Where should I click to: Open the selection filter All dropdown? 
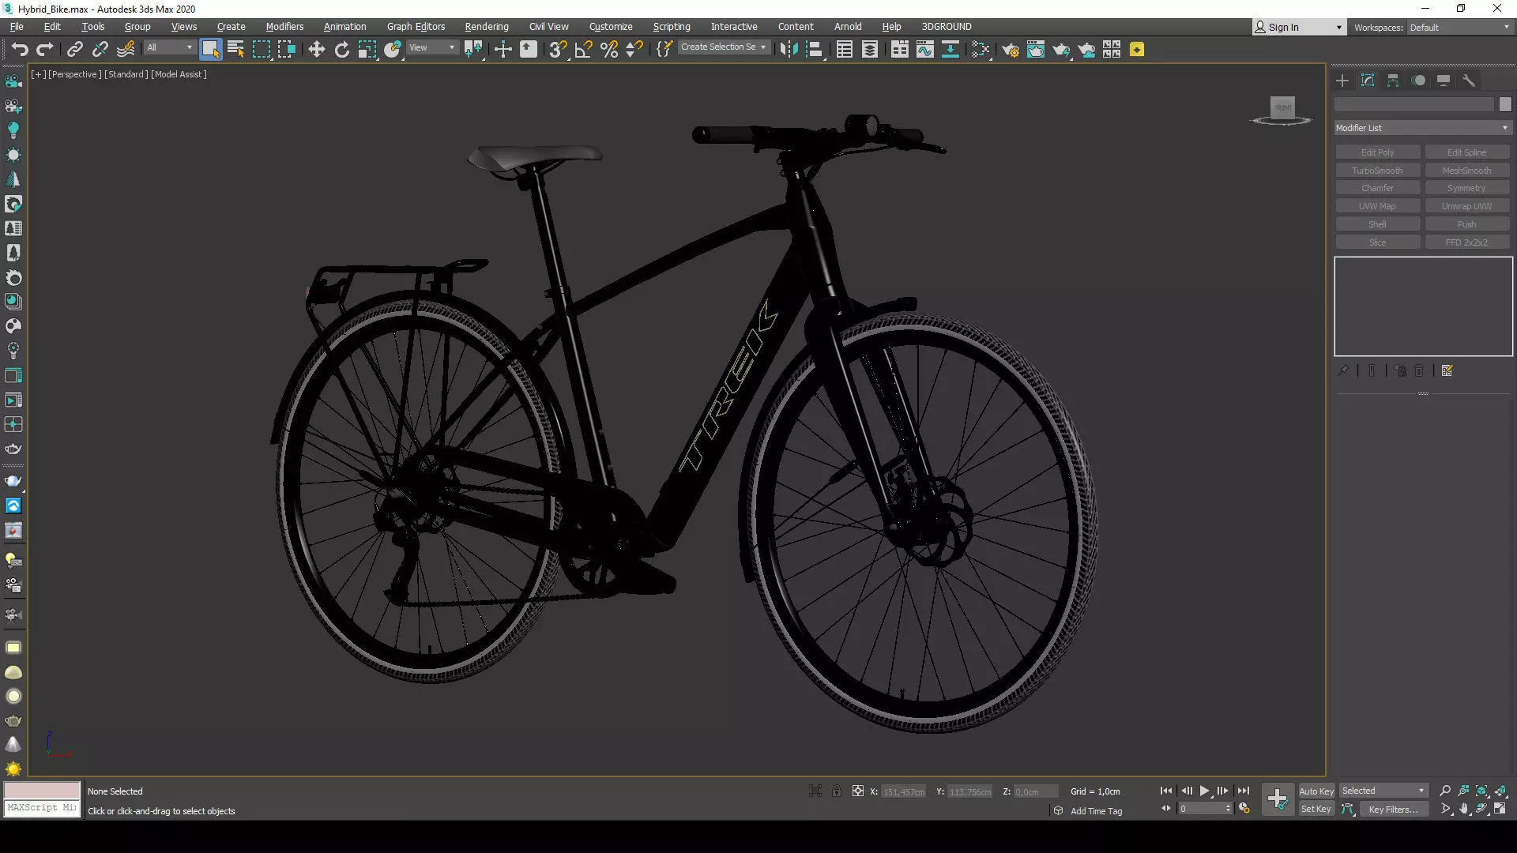(x=169, y=47)
